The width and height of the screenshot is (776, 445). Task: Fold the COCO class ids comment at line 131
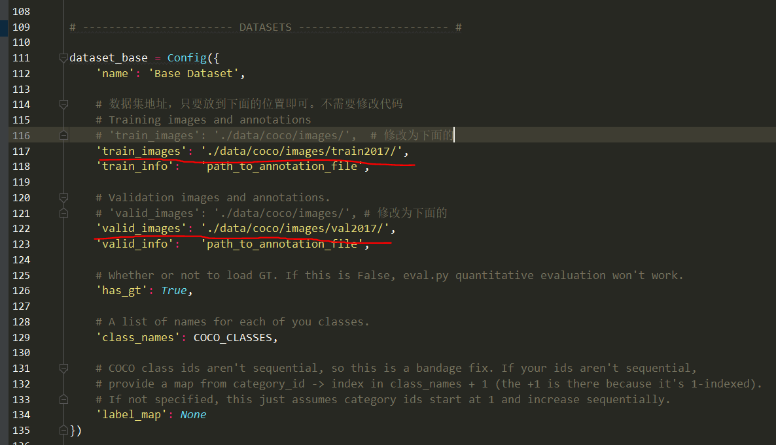63,369
